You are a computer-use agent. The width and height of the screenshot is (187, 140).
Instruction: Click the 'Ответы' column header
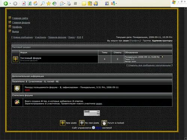pos(117,53)
